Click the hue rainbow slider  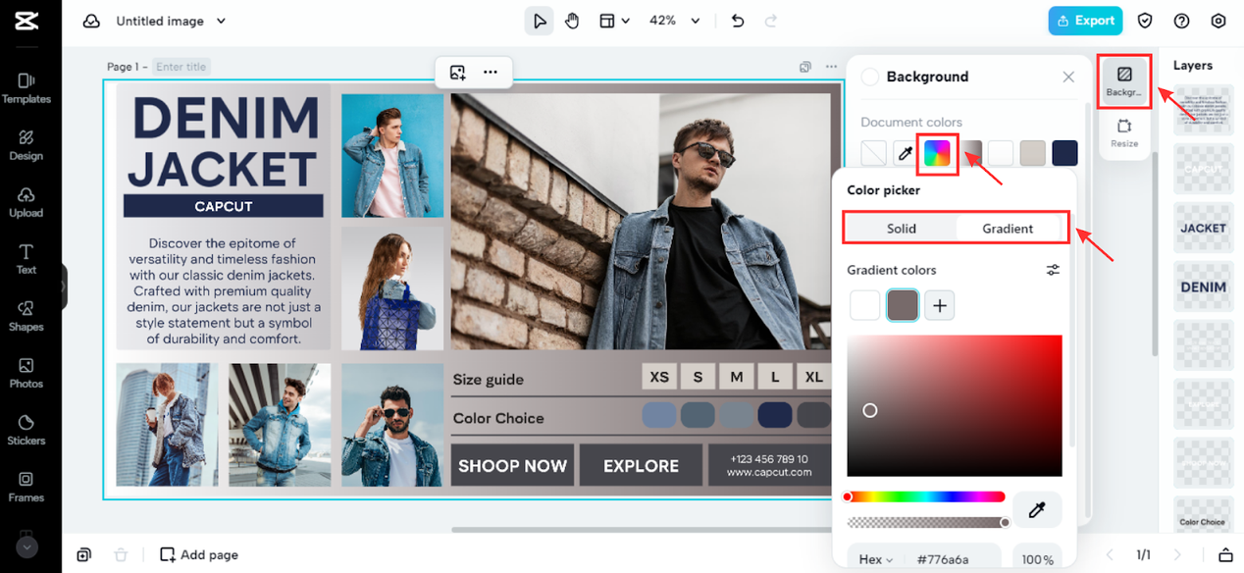tap(925, 496)
